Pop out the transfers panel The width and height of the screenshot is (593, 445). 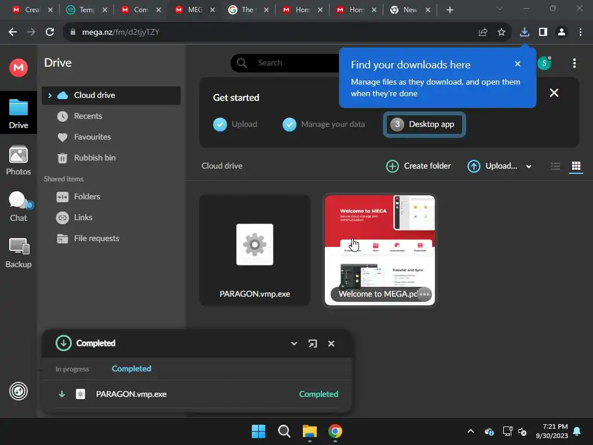pyautogui.click(x=312, y=344)
